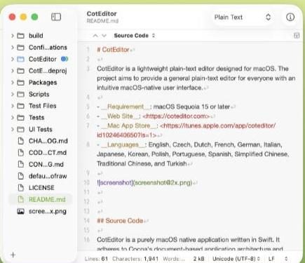The image size is (305, 263).
Task: Click the README.md window subtitle
Action: 102,21
